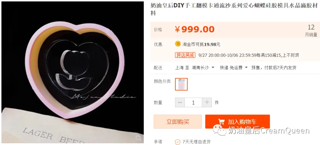Screen dimensions: 320x145
Task: Click the 加入购物车 add to cart button
Action: click(x=238, y=122)
